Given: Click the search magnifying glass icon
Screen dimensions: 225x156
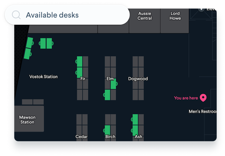Looking at the screenshot, I should (x=16, y=15).
